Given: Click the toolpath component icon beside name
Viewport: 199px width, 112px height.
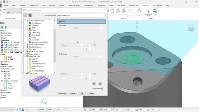Looking at the screenshot, I should pyautogui.click(x=30, y=15).
